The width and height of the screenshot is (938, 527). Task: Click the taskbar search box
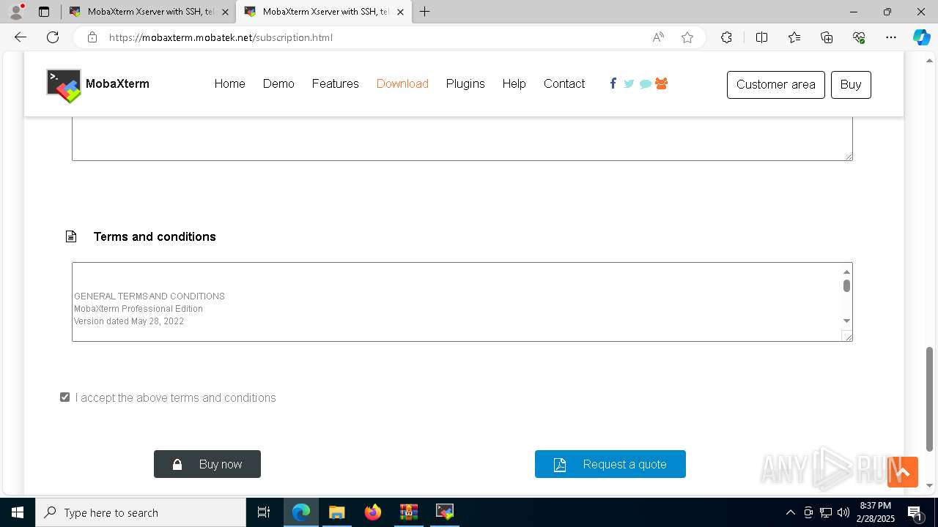click(141, 512)
